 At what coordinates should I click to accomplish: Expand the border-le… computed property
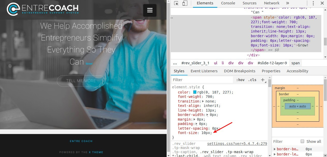pyautogui.click(x=275, y=154)
